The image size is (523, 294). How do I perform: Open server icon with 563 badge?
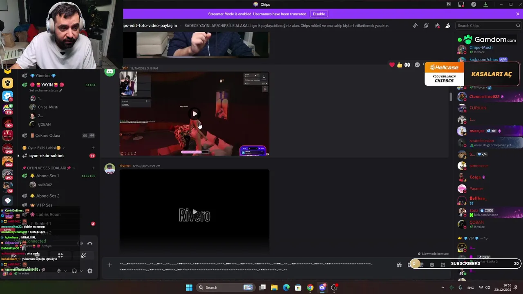point(8,161)
